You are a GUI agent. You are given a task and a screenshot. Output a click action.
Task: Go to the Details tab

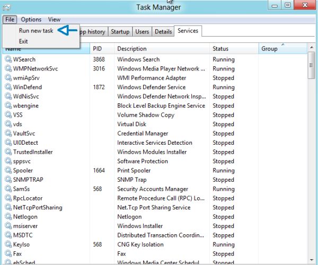coord(163,32)
